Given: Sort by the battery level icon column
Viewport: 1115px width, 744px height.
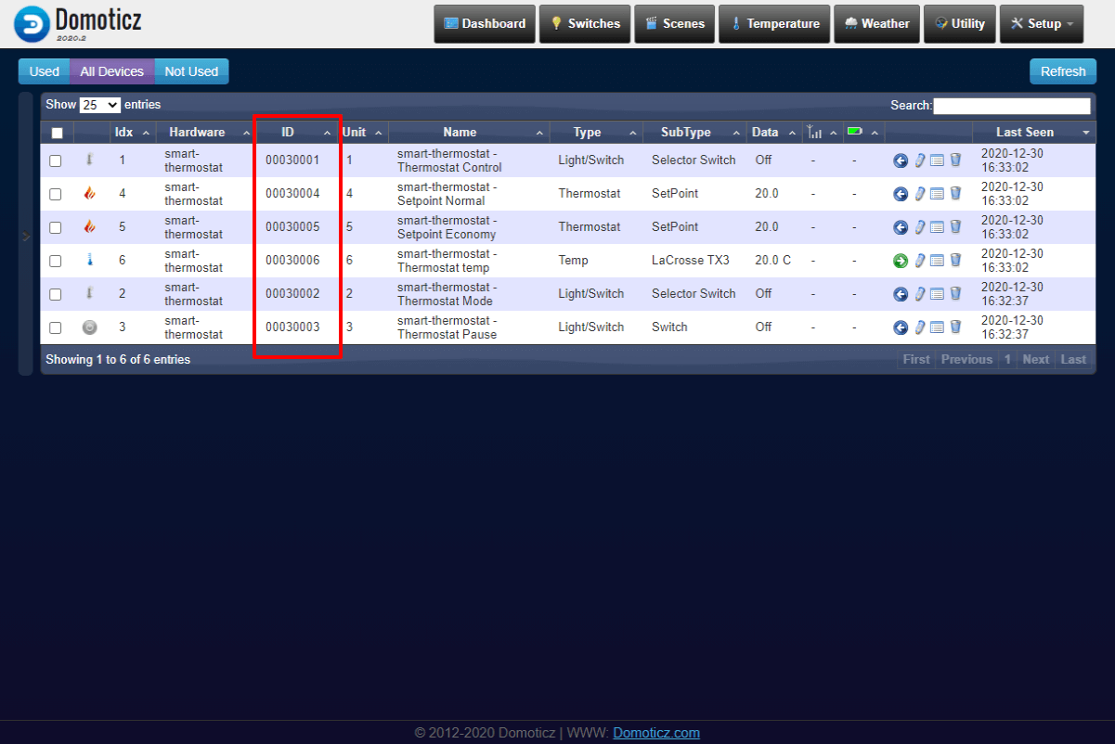Looking at the screenshot, I should click(855, 133).
